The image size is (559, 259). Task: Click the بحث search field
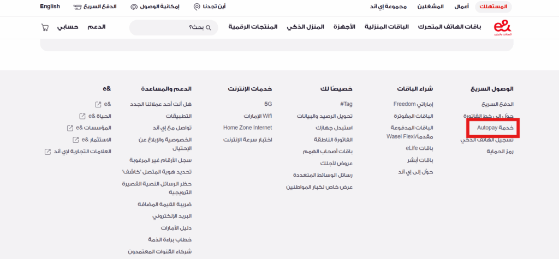[x=174, y=27]
